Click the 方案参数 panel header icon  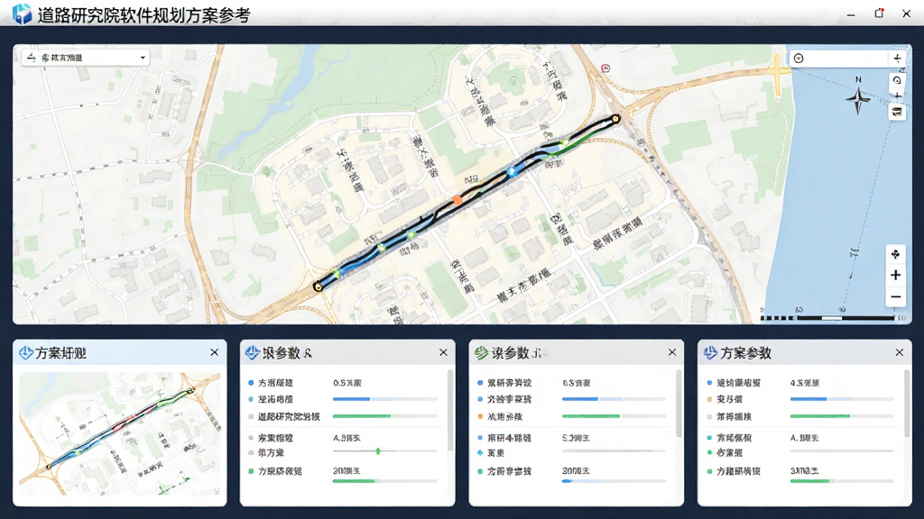[x=710, y=352]
